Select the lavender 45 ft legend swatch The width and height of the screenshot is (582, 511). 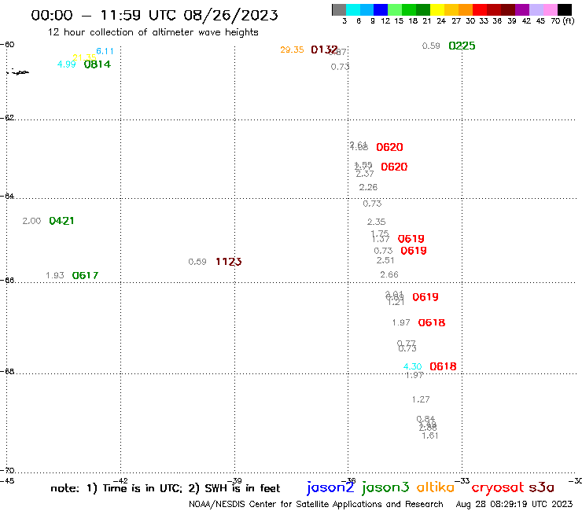coord(536,9)
